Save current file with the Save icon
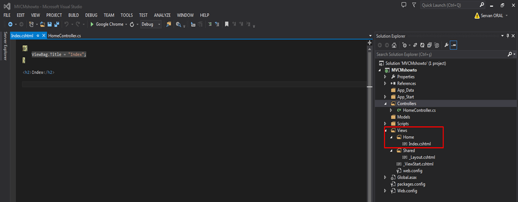Viewport: 518px width, 202px height. [50, 24]
